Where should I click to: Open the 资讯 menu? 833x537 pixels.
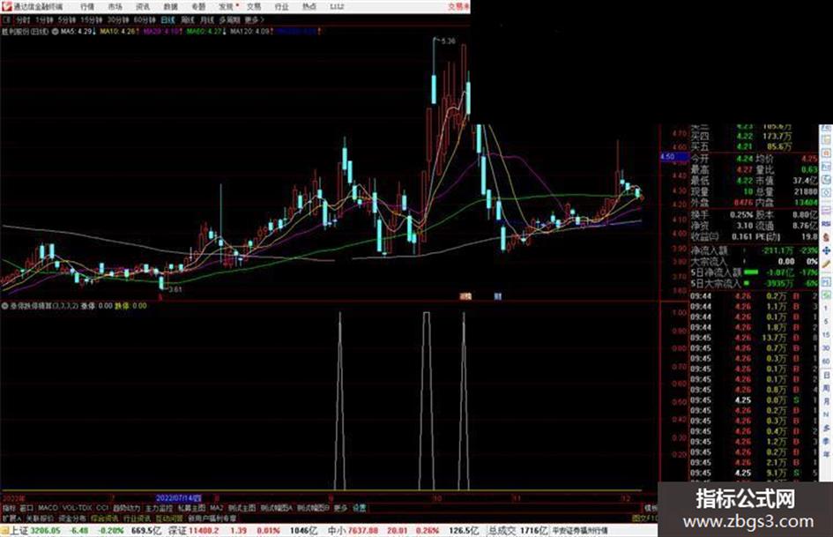[x=143, y=6]
